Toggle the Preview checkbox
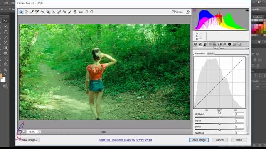The height and width of the screenshot is (149, 266). 173,12
